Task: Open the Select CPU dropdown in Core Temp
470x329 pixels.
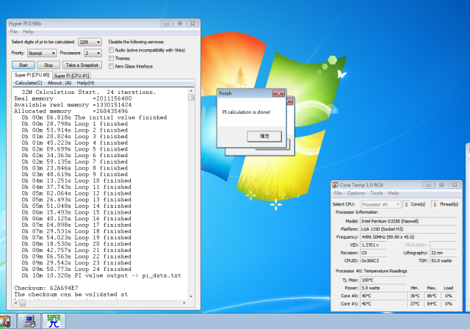Action: click(x=380, y=204)
